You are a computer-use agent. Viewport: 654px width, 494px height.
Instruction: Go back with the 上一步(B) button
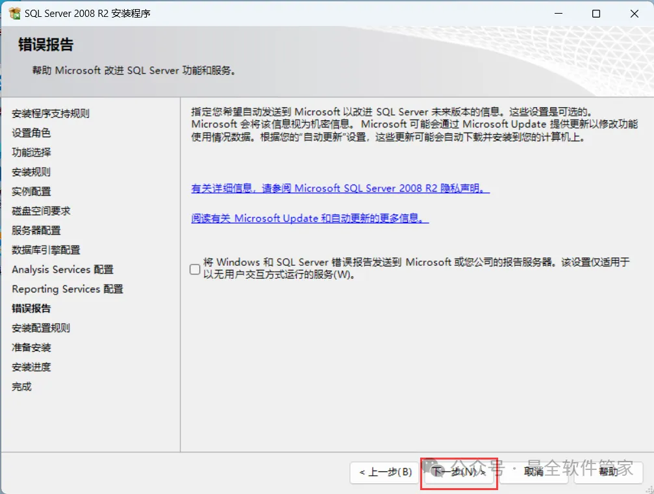(384, 473)
